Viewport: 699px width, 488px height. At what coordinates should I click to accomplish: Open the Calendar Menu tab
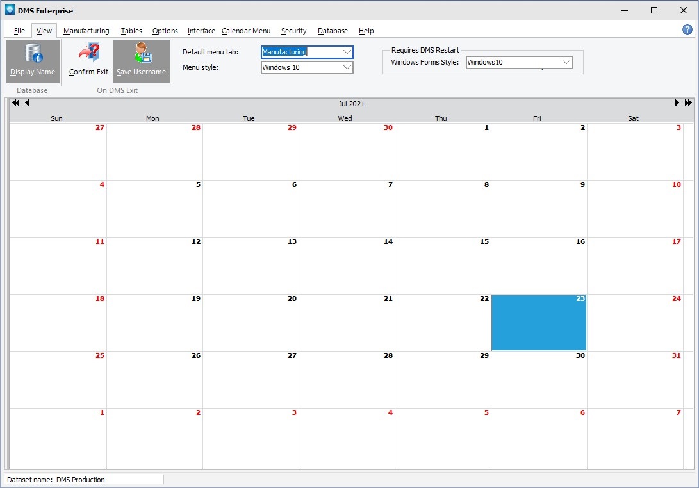246,31
